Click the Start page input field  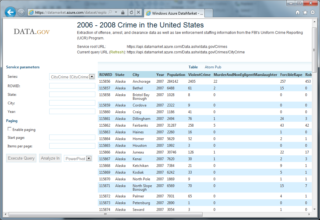[x=72, y=138]
